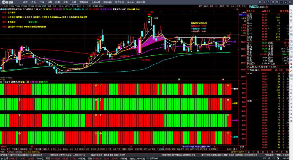This screenshot has width=293, height=160.
Task: Open the 统计 option
Action: tap(217, 6)
